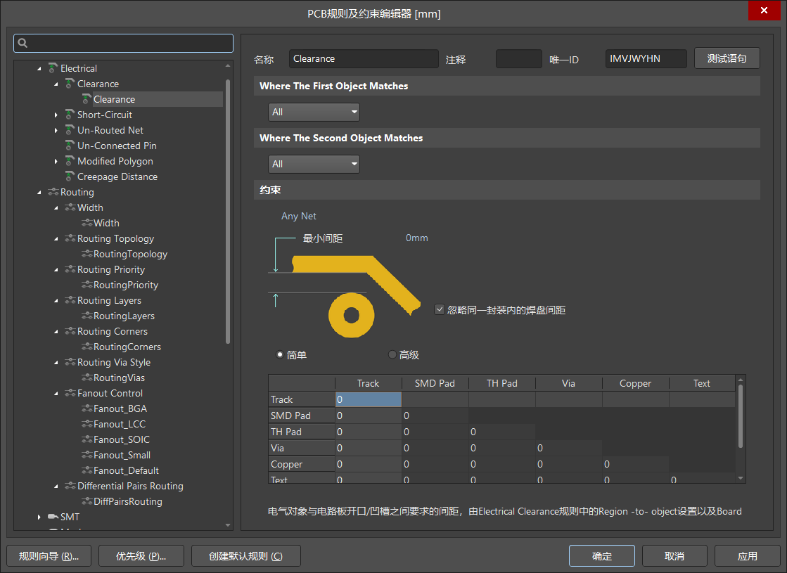
Task: Select the RoutingVias rule in tree
Action: 119,378
